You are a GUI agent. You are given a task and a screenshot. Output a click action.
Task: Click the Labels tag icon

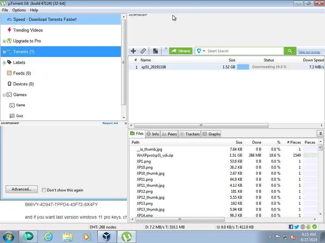coord(9,62)
